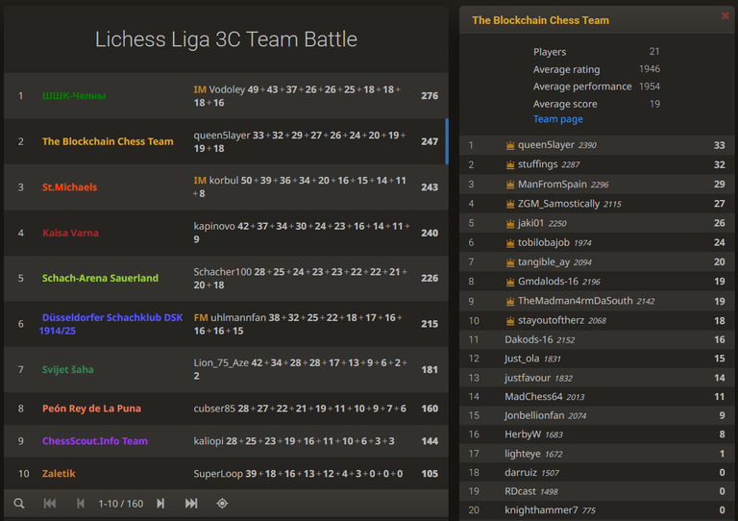Select player ManFromSpain row
The height and width of the screenshot is (521, 738).
tap(597, 184)
